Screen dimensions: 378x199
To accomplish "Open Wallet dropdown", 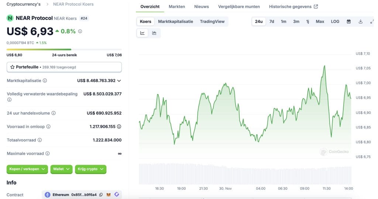I will (62, 169).
